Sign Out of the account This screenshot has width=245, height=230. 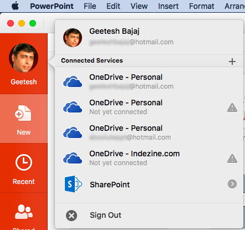pyautogui.click(x=105, y=215)
